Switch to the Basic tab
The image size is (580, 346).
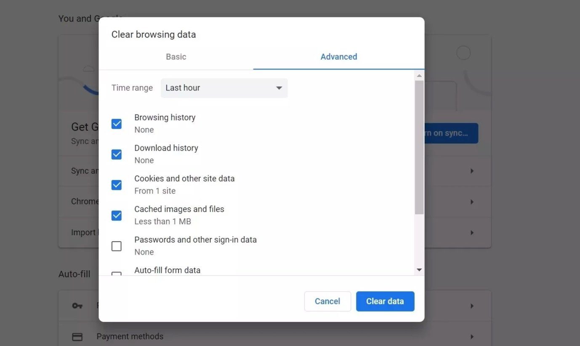[x=176, y=57]
